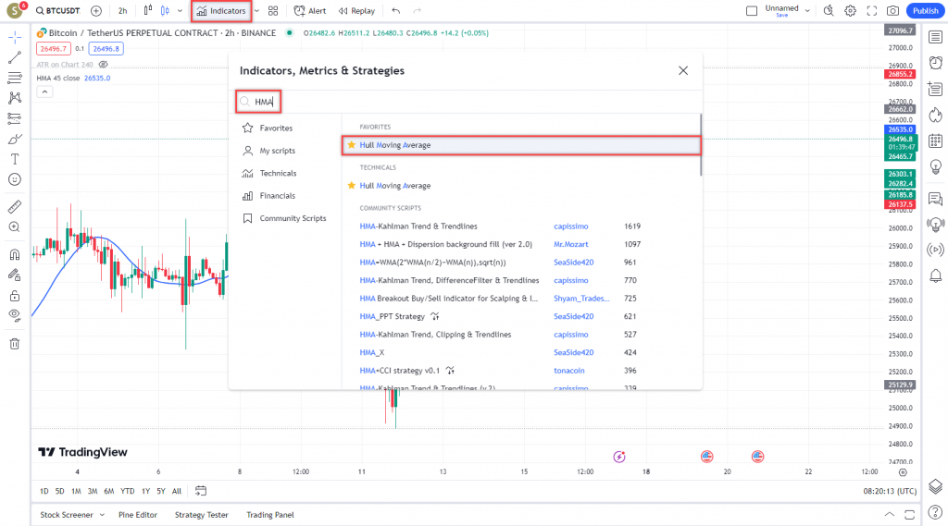Add HMA_PPT Strategy script

(392, 316)
